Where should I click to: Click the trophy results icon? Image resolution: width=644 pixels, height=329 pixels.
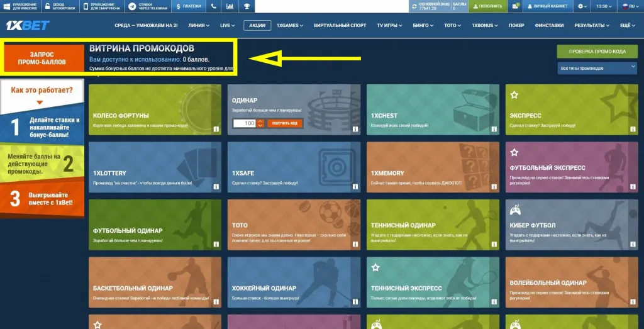point(247,6)
